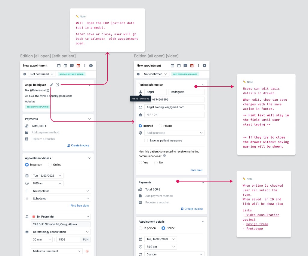Viewport: 308px width, 256px height.
Task: Open the Add insurance dropdown
Action: [x=174, y=133]
